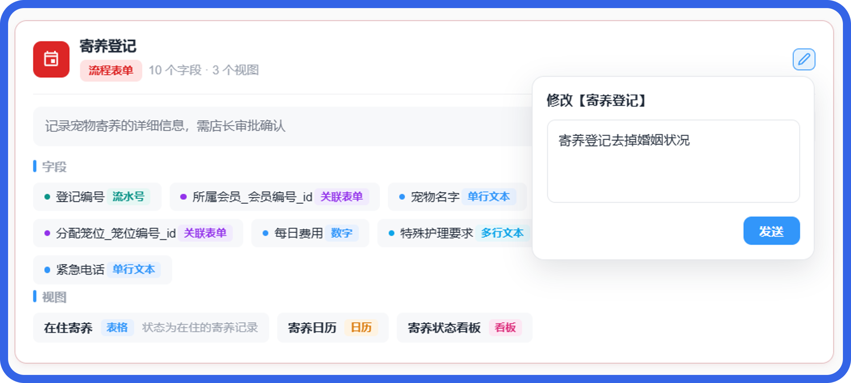Viewport: 851px width, 383px height.
Task: Click the 发送 button
Action: click(771, 231)
